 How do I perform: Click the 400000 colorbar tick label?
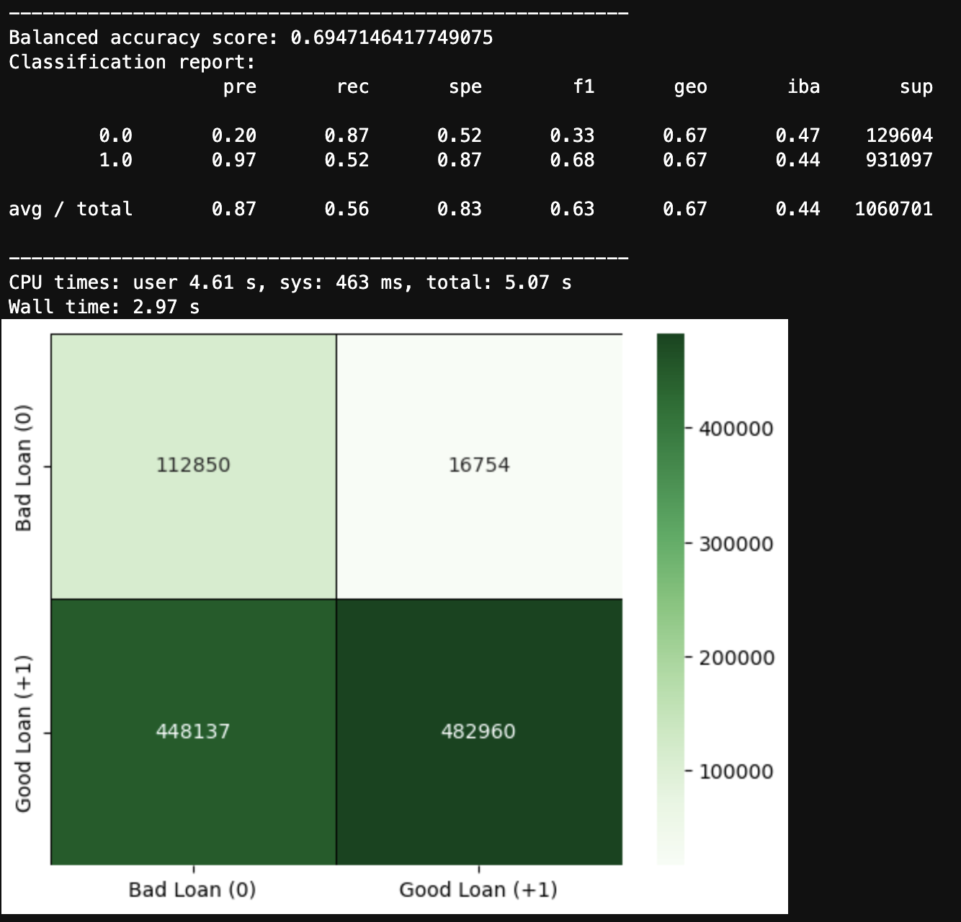(x=736, y=429)
